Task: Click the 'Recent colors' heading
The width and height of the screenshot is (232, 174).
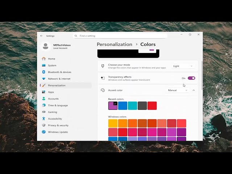Action: point(116,99)
